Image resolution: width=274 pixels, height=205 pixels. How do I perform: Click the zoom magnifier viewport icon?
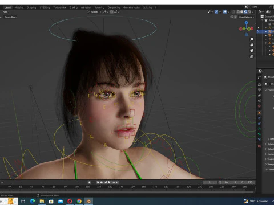(x=252, y=39)
